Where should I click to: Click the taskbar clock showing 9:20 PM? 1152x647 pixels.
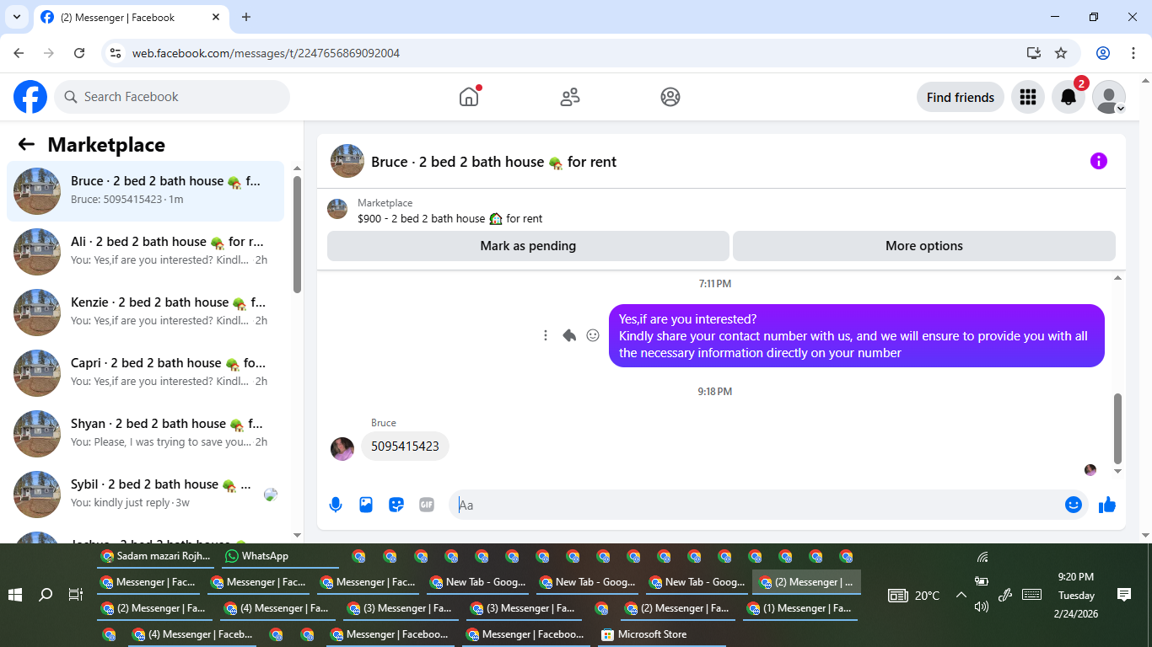coord(1076,596)
